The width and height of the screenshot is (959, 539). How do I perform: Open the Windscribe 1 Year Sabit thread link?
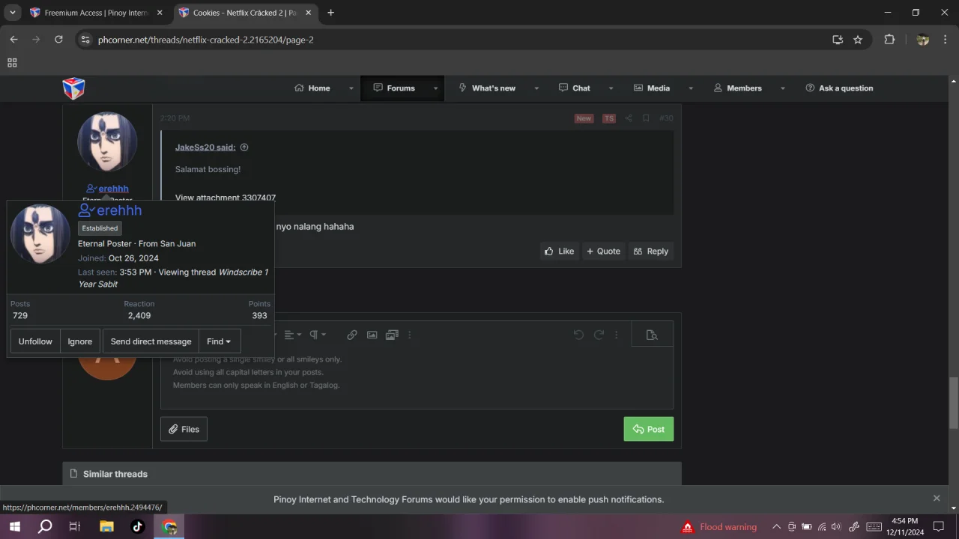(x=173, y=278)
